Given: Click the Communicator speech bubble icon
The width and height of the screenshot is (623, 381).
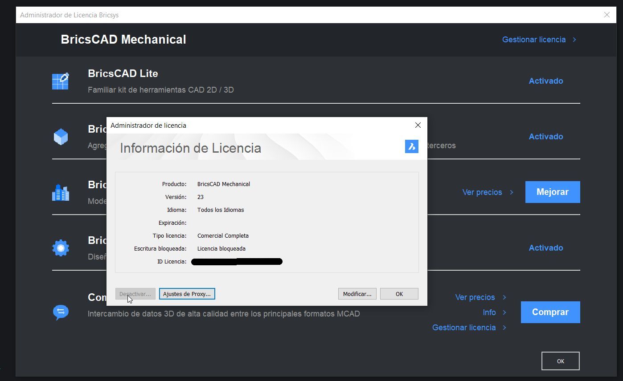Looking at the screenshot, I should (x=61, y=312).
